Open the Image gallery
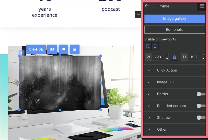This screenshot has height=140, width=208. [174, 19]
